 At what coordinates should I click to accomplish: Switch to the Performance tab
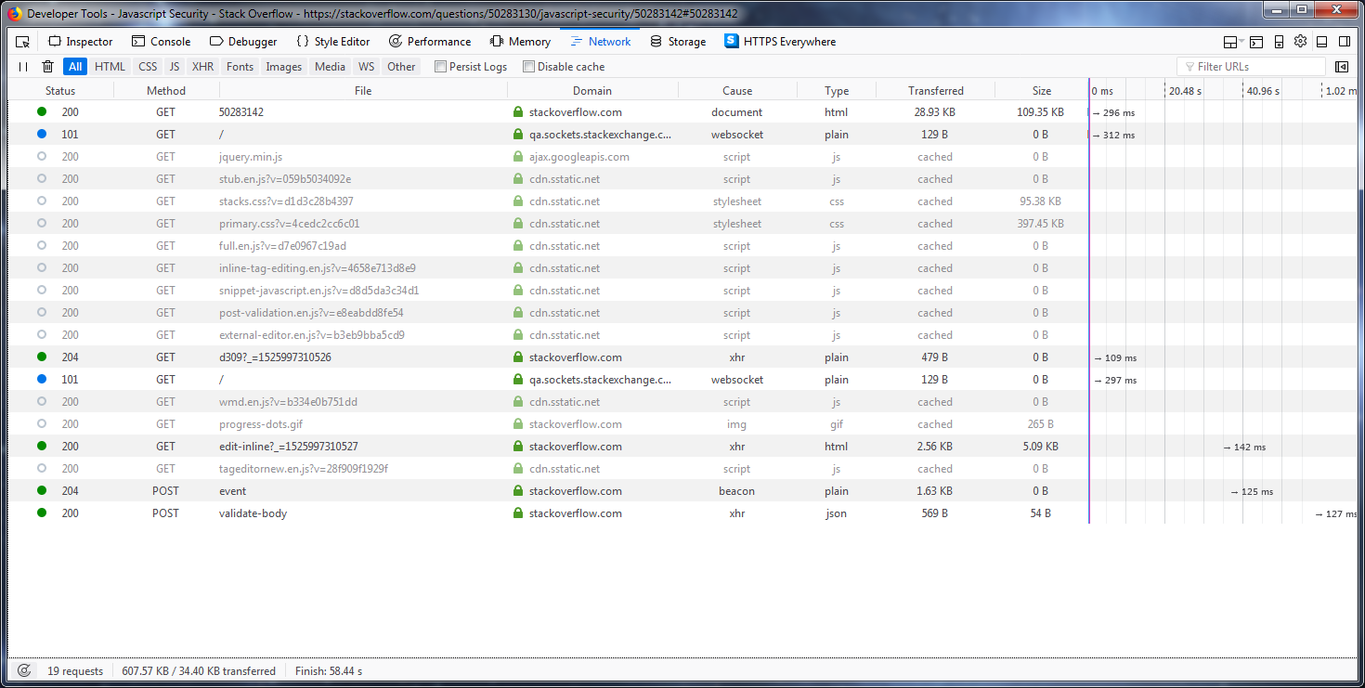point(430,42)
